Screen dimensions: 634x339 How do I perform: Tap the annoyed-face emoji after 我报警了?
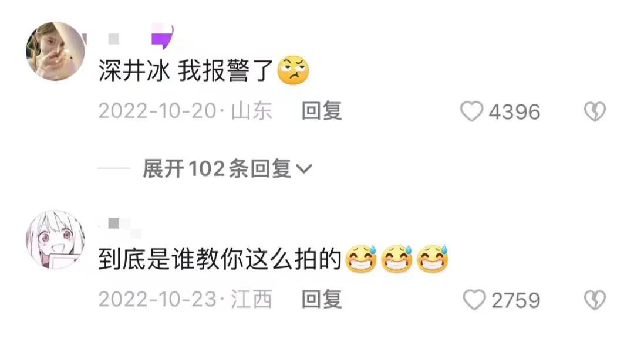click(293, 70)
